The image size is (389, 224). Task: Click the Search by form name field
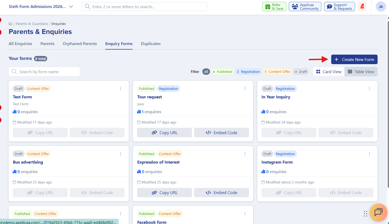click(44, 72)
